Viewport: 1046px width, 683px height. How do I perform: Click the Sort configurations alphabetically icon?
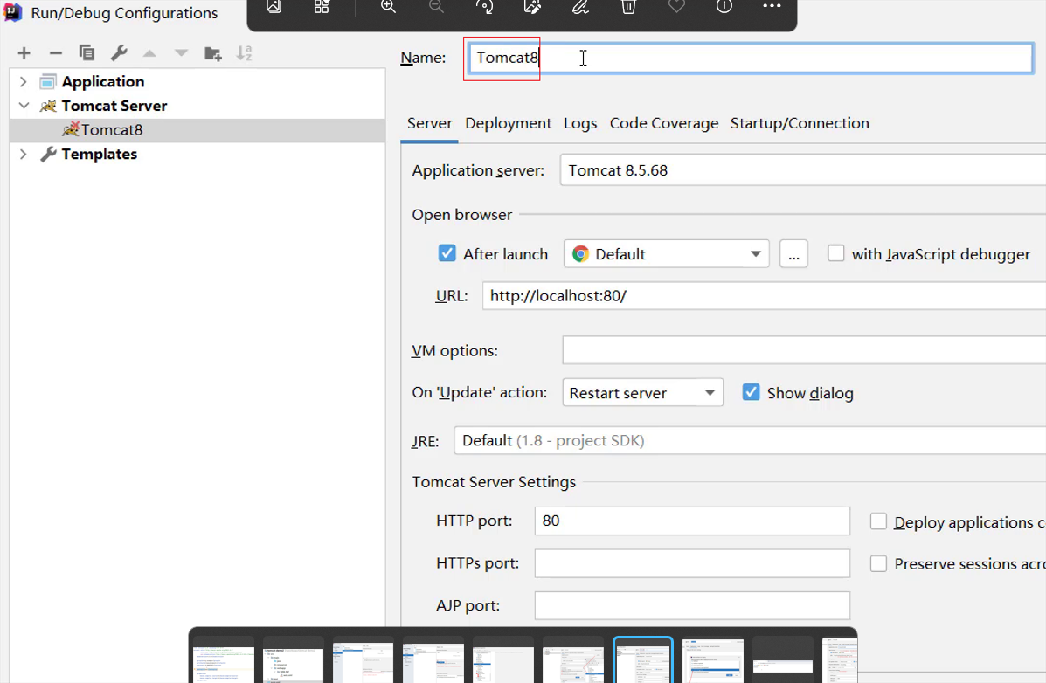(244, 53)
